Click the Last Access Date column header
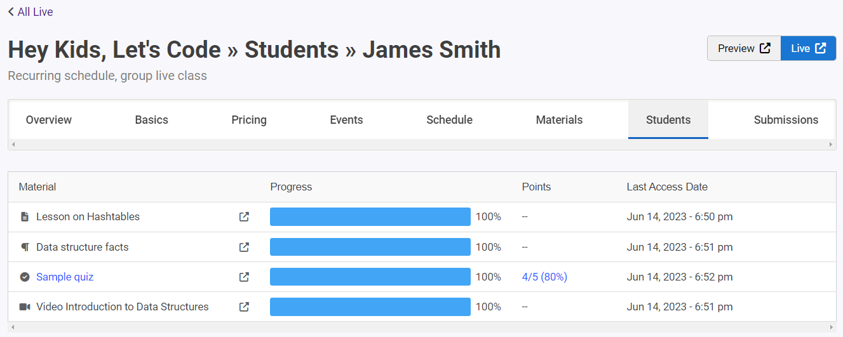The width and height of the screenshot is (843, 337). (x=667, y=187)
